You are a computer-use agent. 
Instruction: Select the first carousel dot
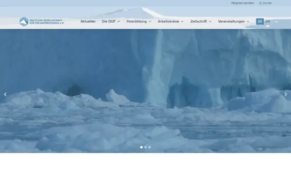click(142, 147)
